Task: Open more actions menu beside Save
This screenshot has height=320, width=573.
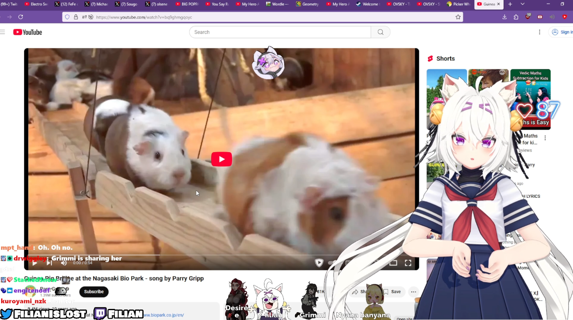Action: pyautogui.click(x=413, y=292)
